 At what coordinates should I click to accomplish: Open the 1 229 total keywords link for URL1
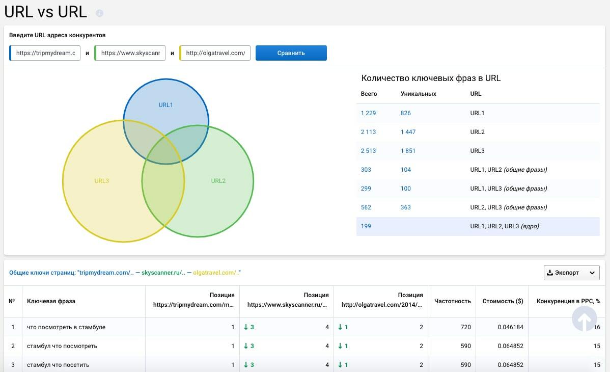point(368,113)
